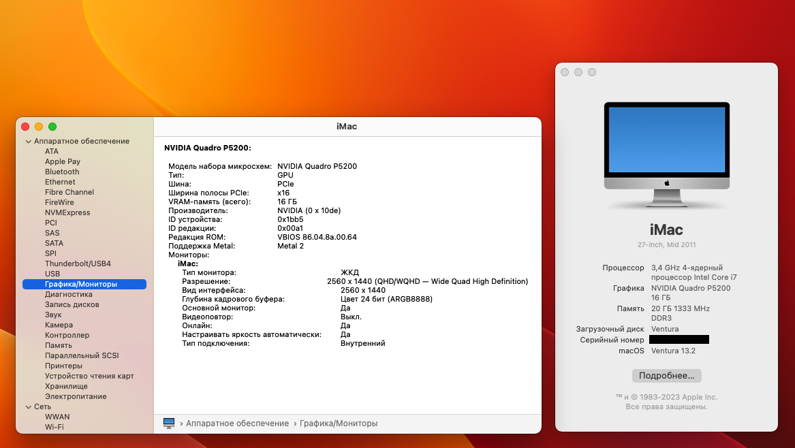
Task: Click the 0x1bb5 device ID value
Action: (290, 219)
